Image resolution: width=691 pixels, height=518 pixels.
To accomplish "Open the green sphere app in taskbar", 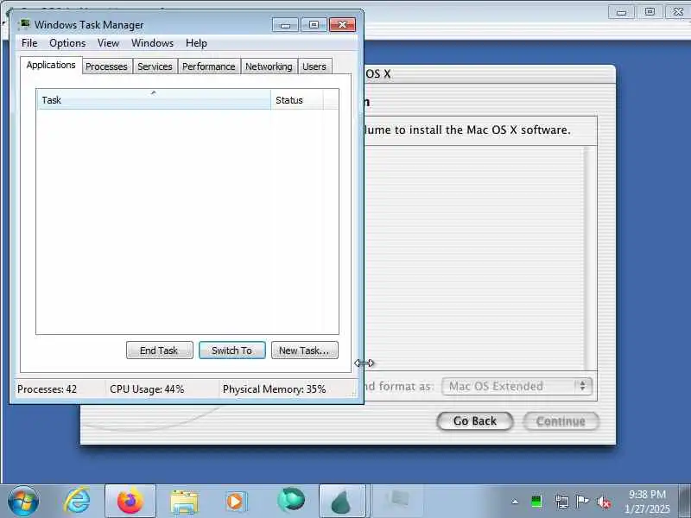I will [x=291, y=501].
